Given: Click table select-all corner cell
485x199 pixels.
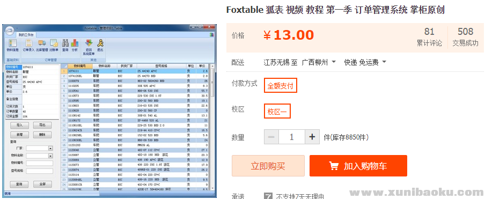Looking at the screenshot, I should [x=64, y=66].
